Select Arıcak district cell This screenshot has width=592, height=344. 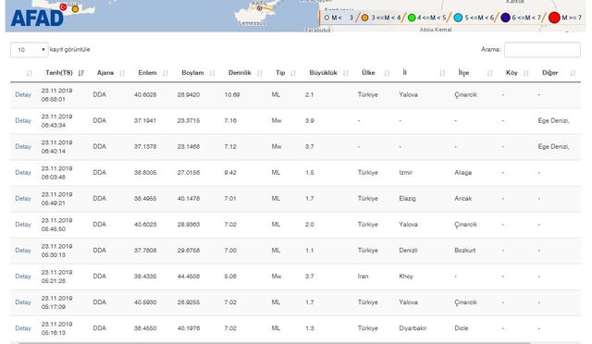click(x=463, y=199)
